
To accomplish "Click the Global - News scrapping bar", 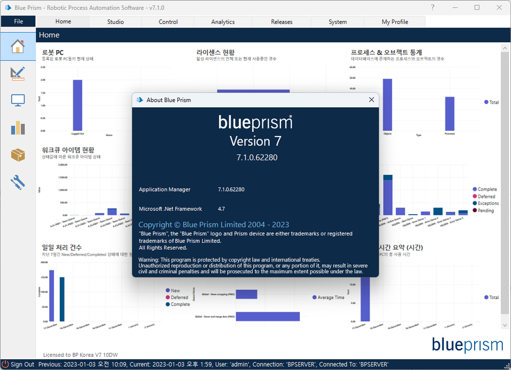I will [247, 294].
